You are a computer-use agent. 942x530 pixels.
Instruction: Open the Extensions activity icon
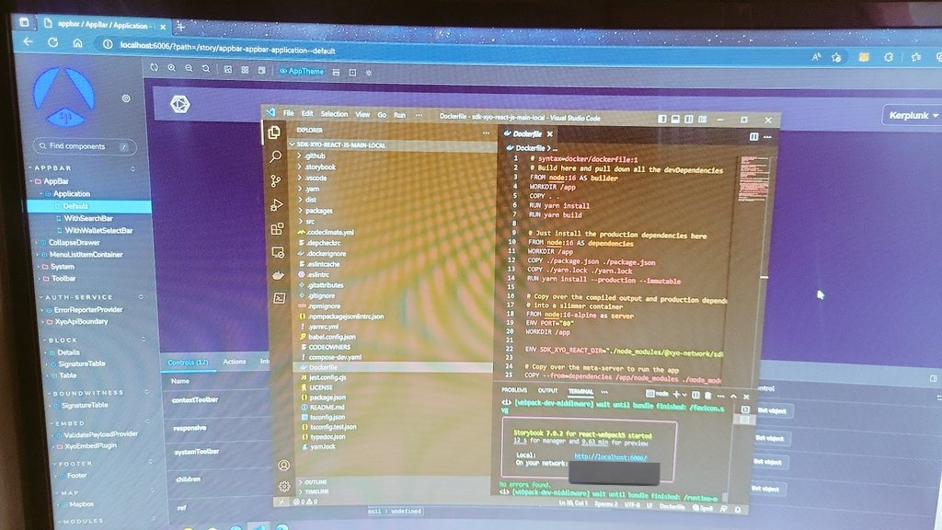click(x=277, y=228)
